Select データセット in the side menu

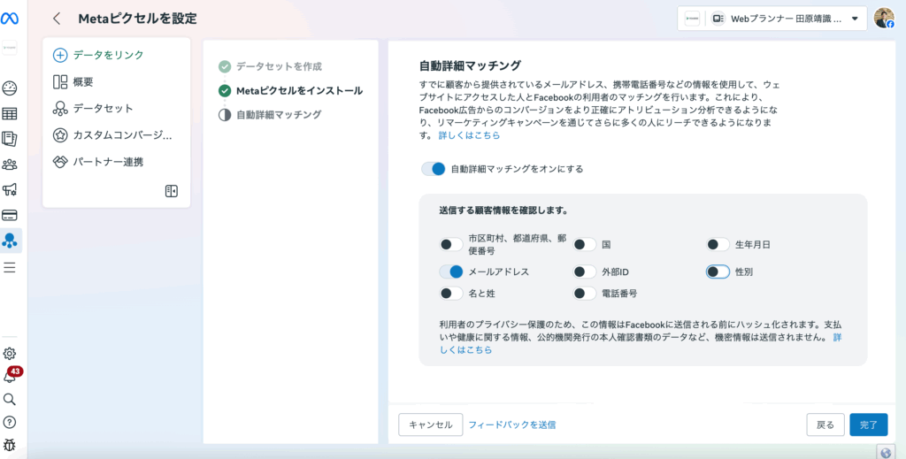[x=103, y=109]
